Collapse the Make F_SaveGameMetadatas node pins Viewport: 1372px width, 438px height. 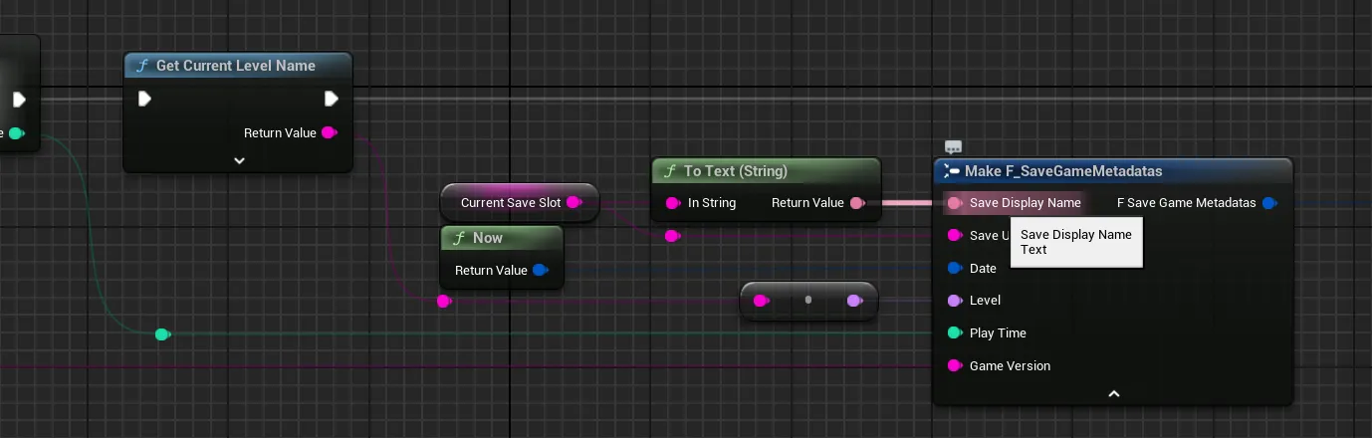click(1114, 393)
